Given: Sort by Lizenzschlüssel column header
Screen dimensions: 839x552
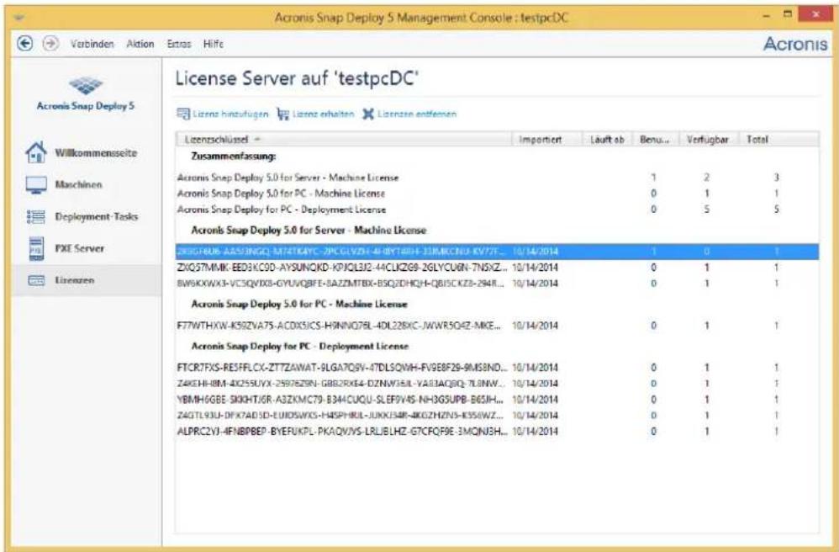Looking at the screenshot, I should 344,139.
